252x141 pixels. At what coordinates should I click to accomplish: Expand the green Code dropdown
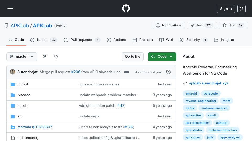pos(162,57)
